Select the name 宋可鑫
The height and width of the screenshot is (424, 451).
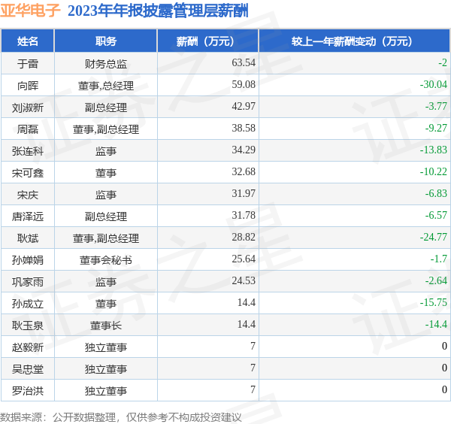coord(28,173)
